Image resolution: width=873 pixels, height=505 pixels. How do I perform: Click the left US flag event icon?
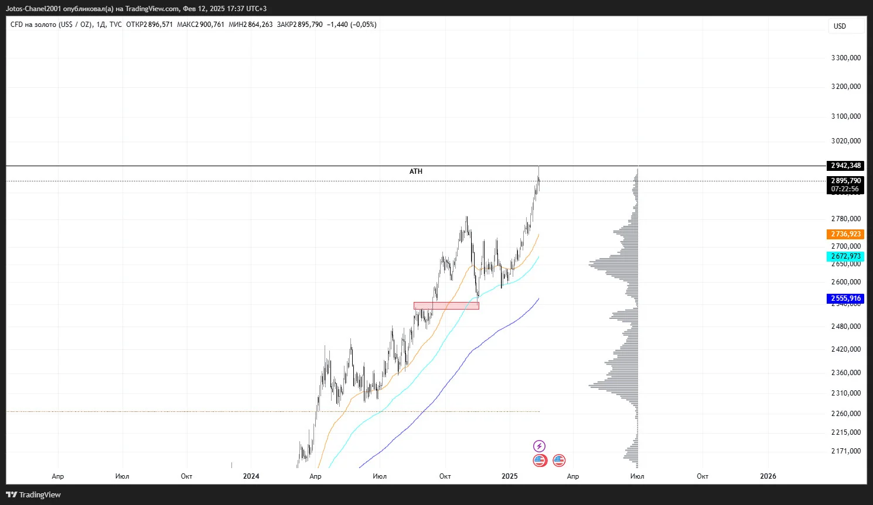coord(540,461)
